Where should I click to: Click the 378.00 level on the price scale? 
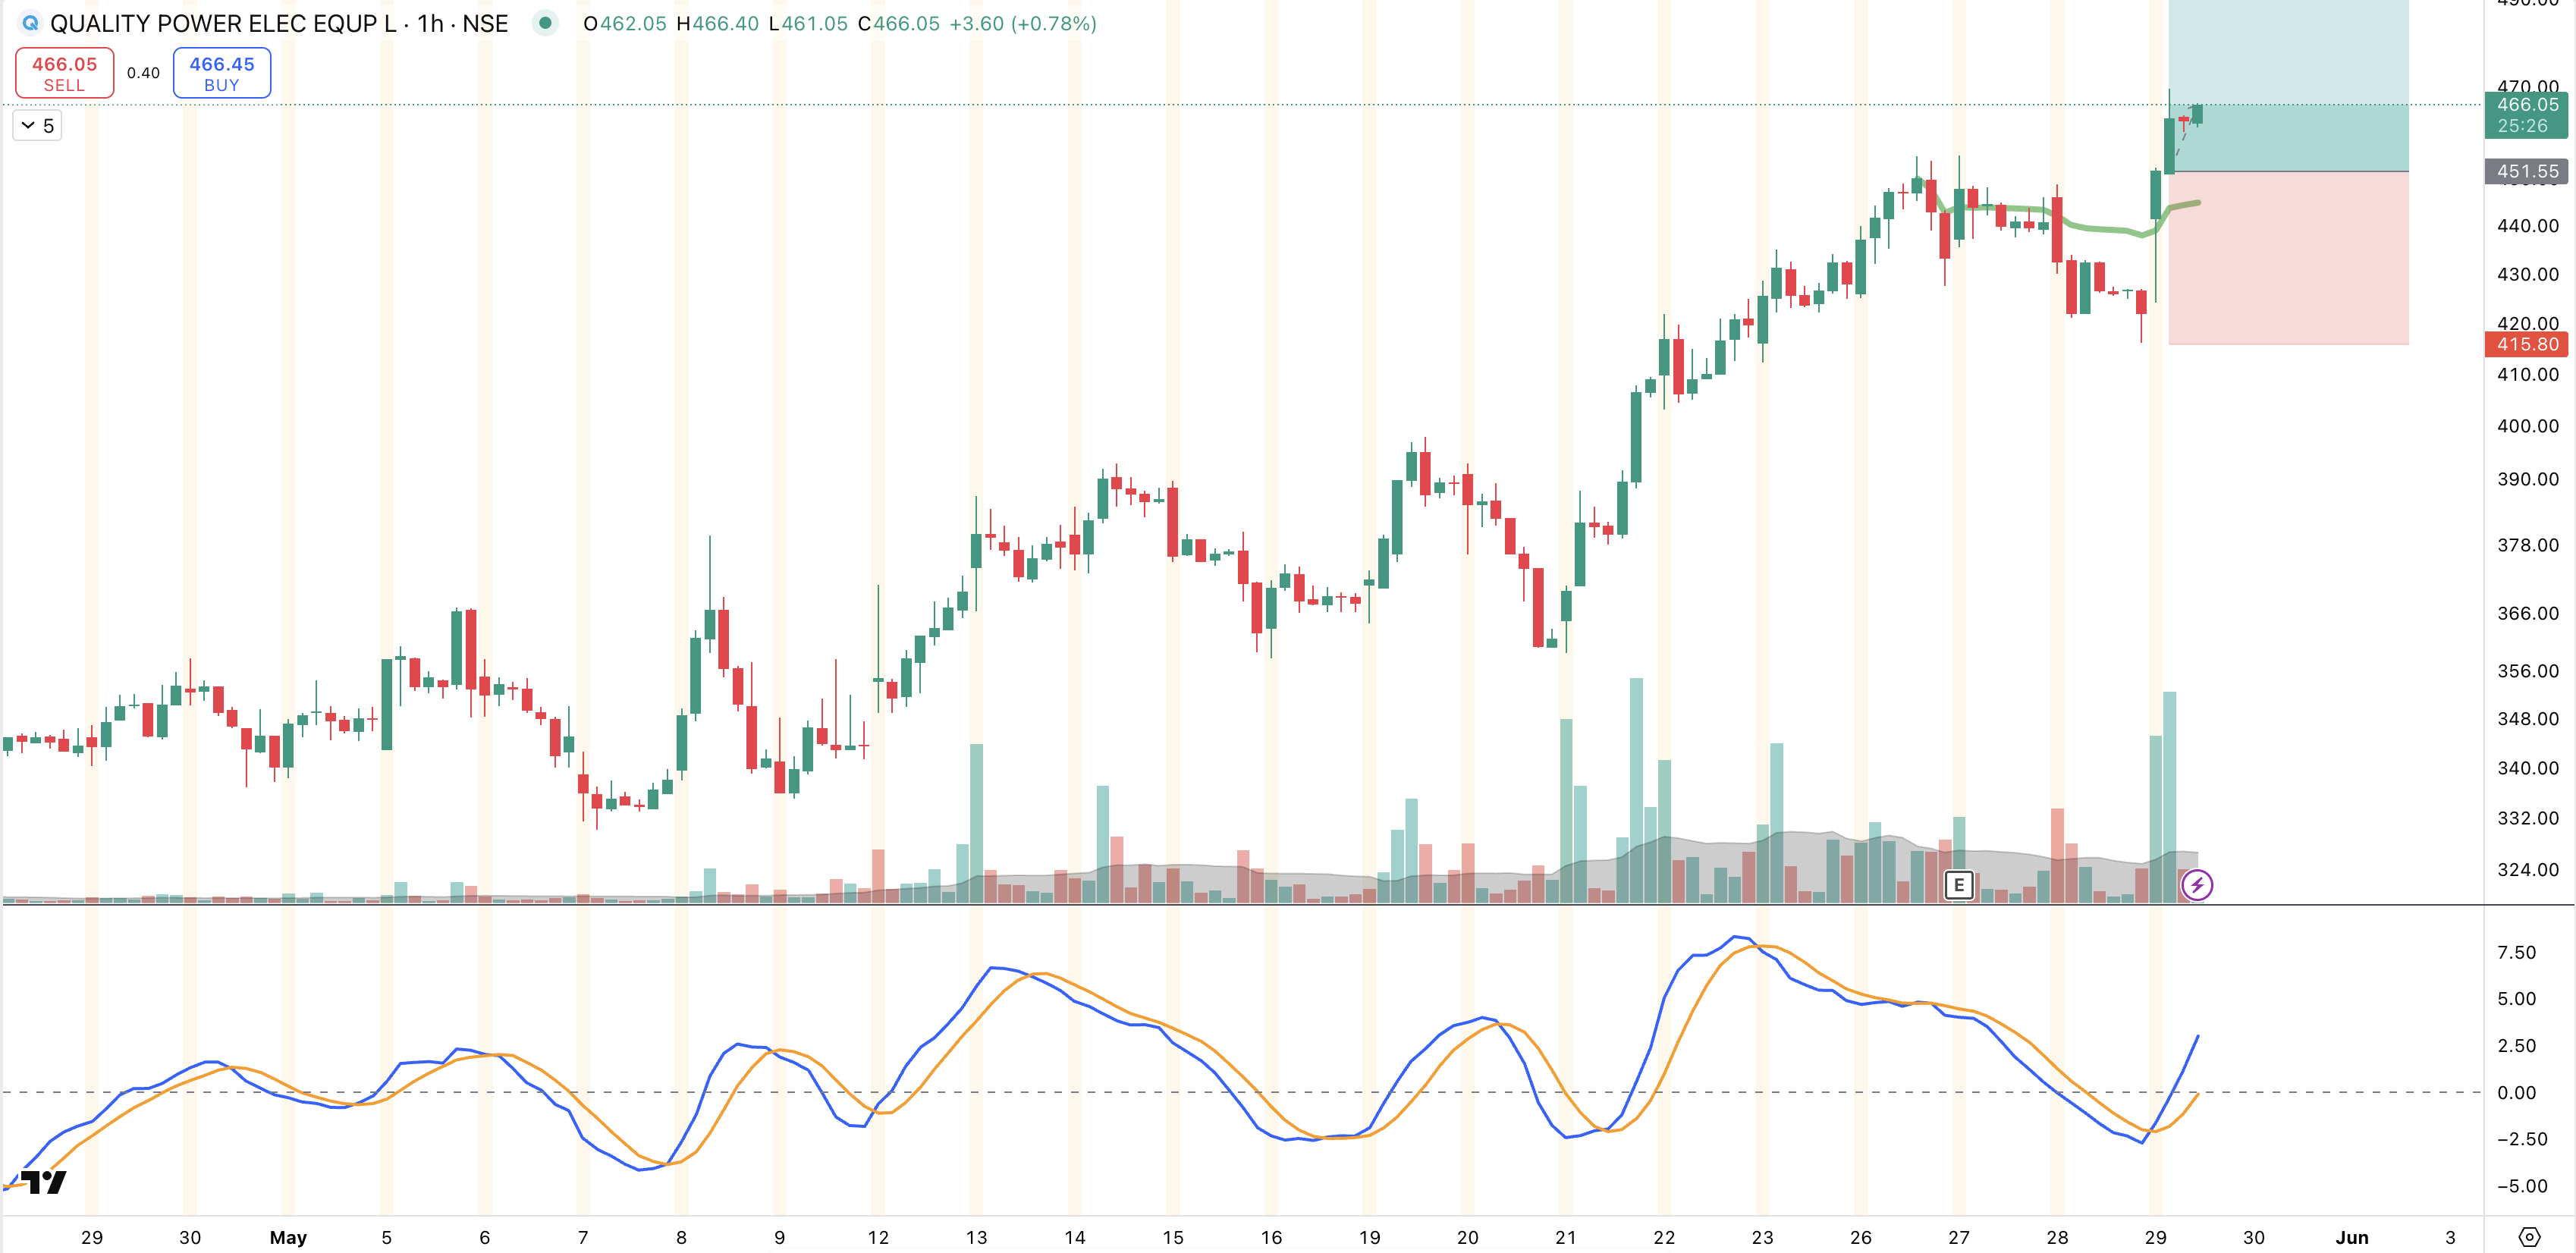(x=2527, y=545)
